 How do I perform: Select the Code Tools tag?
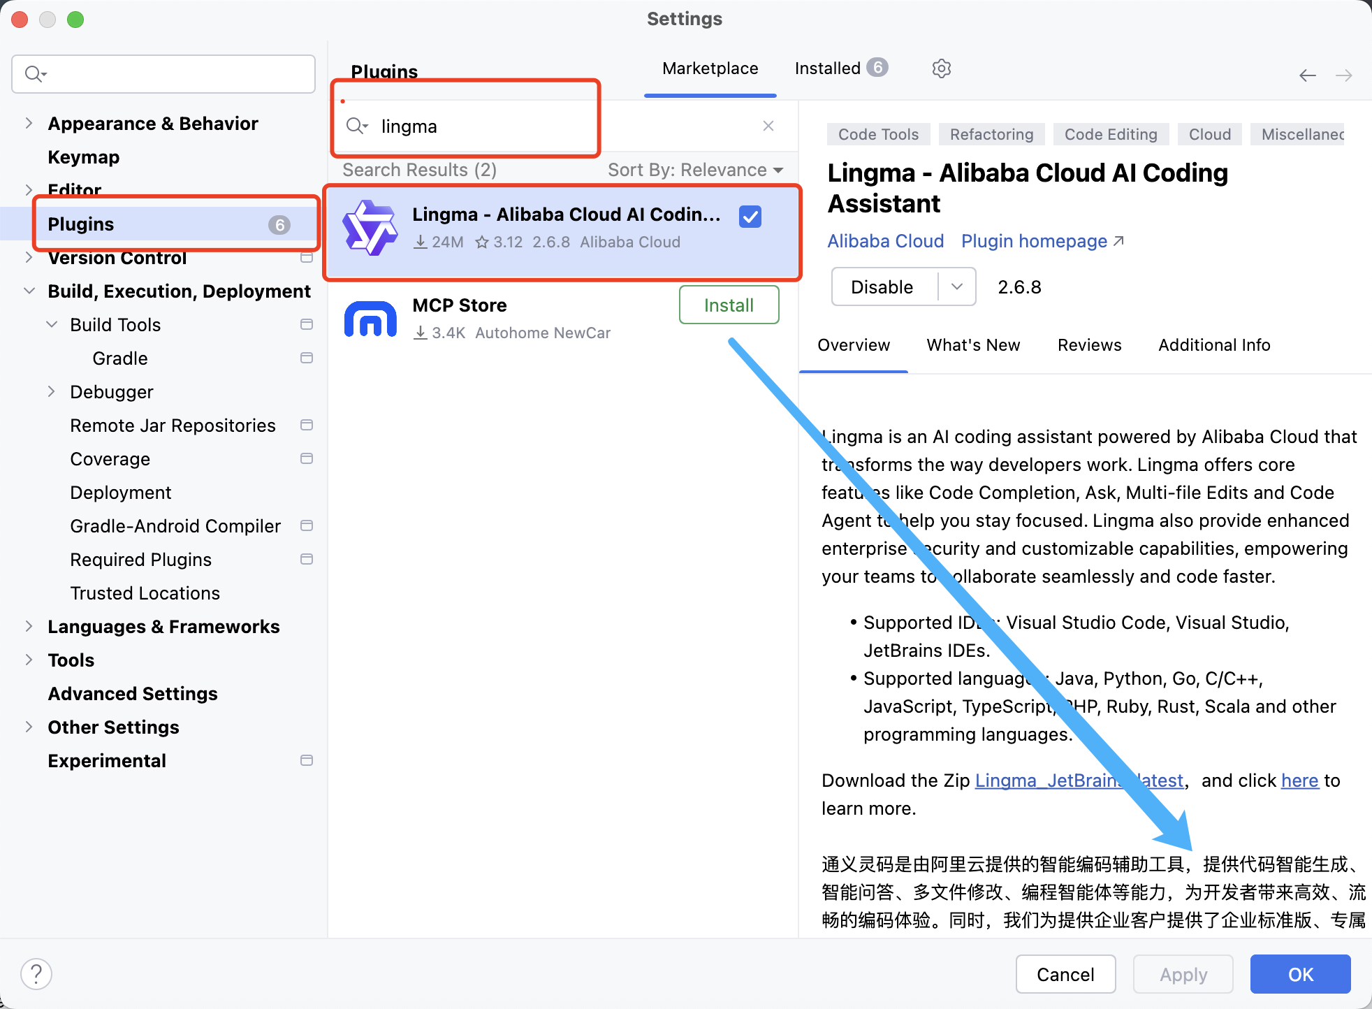tap(878, 134)
